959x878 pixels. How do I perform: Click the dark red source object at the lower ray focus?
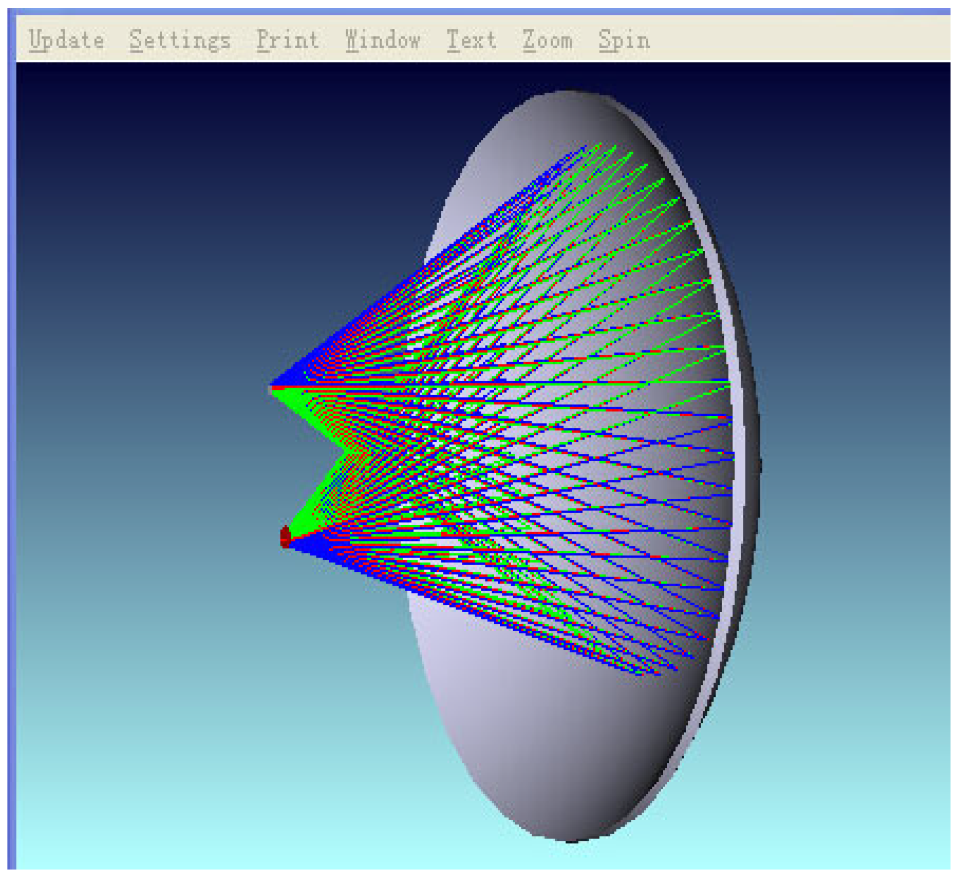286,536
